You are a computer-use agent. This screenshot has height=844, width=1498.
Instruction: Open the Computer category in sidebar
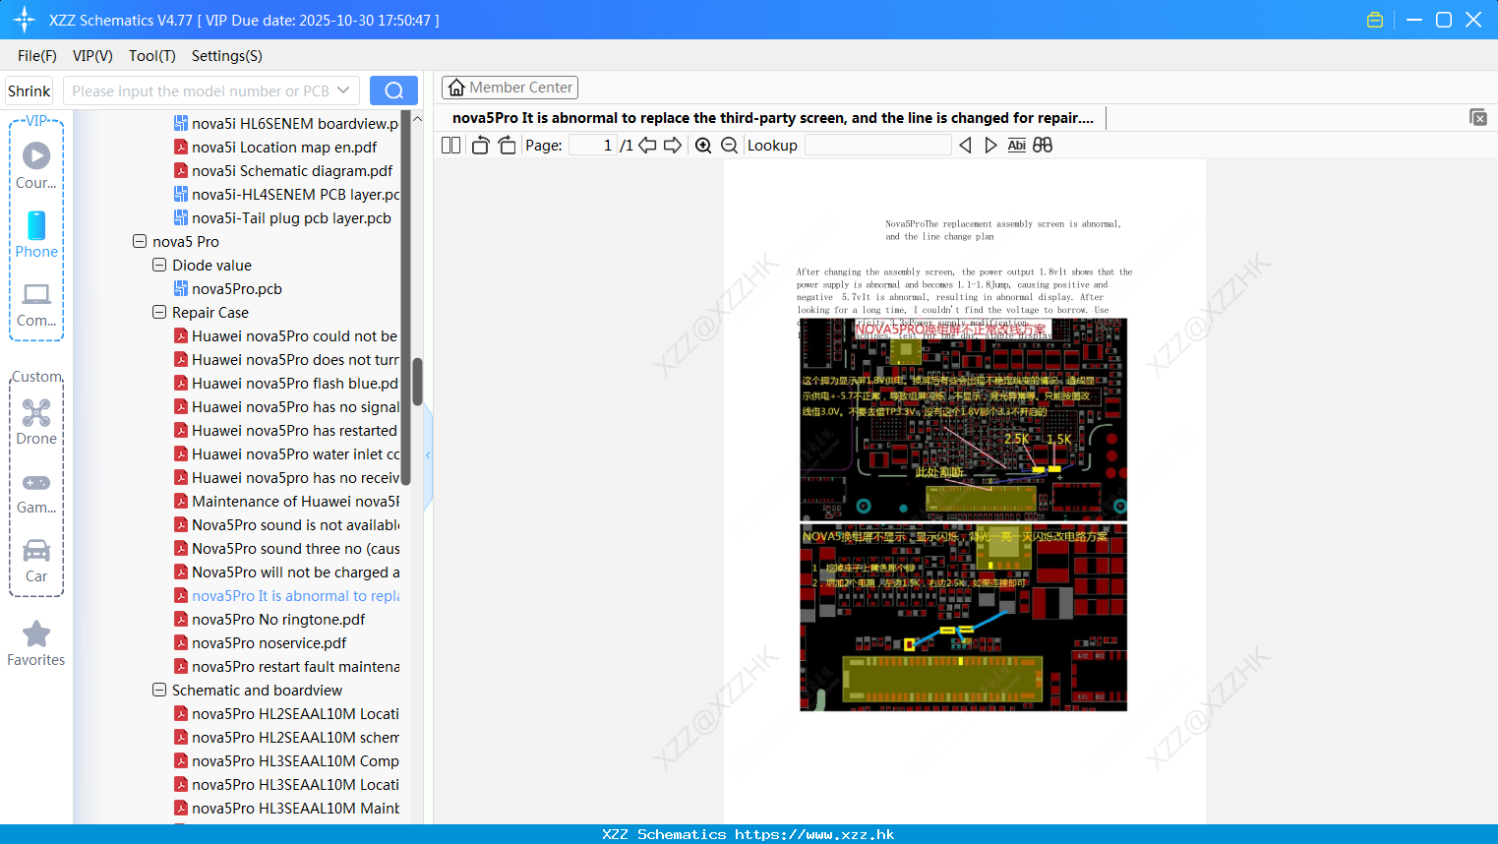[x=36, y=304]
